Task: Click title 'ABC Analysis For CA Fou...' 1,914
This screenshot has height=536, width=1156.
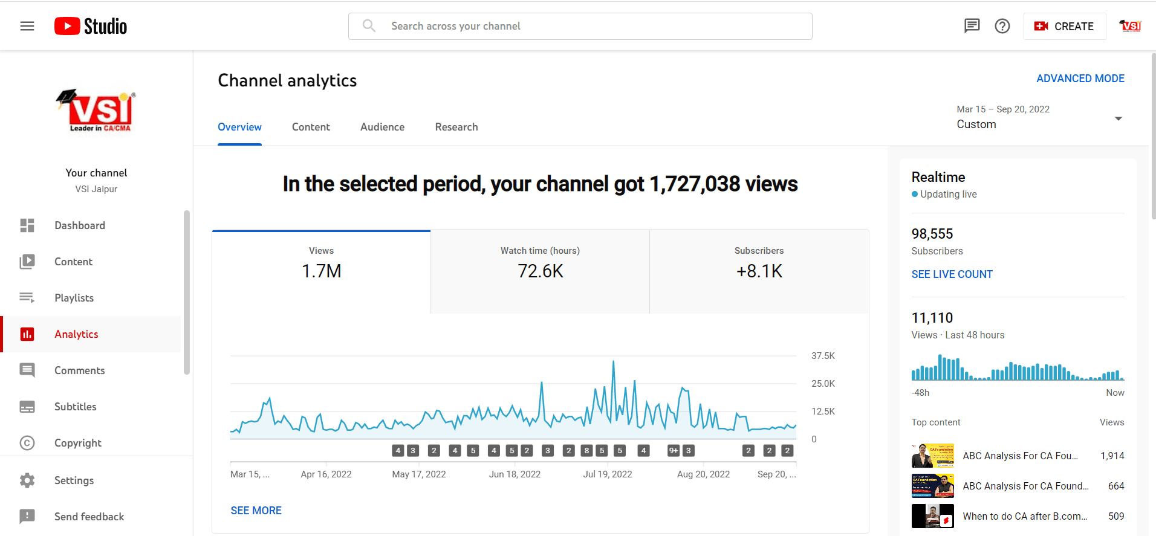Action: click(x=1020, y=456)
